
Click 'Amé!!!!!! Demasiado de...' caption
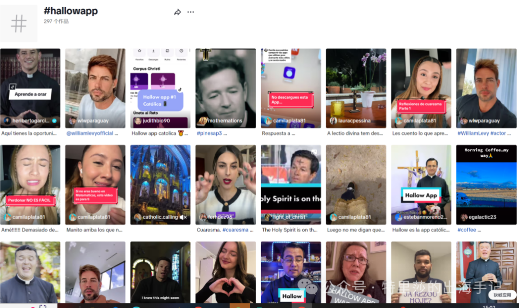30,230
